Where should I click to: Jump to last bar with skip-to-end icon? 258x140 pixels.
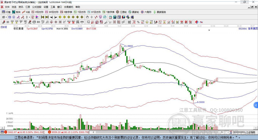click(47, 17)
